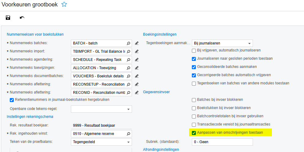Click the save disk icon
Viewport: 304px width, 152px height.
8,18
